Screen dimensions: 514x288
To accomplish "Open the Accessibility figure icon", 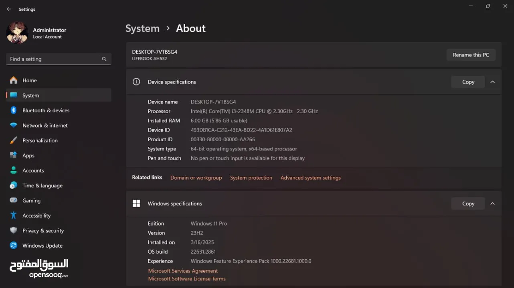I will click(14, 215).
